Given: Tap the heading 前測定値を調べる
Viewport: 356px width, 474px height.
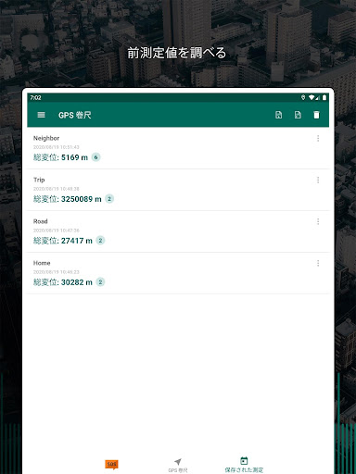Looking at the screenshot, I should (x=177, y=53).
